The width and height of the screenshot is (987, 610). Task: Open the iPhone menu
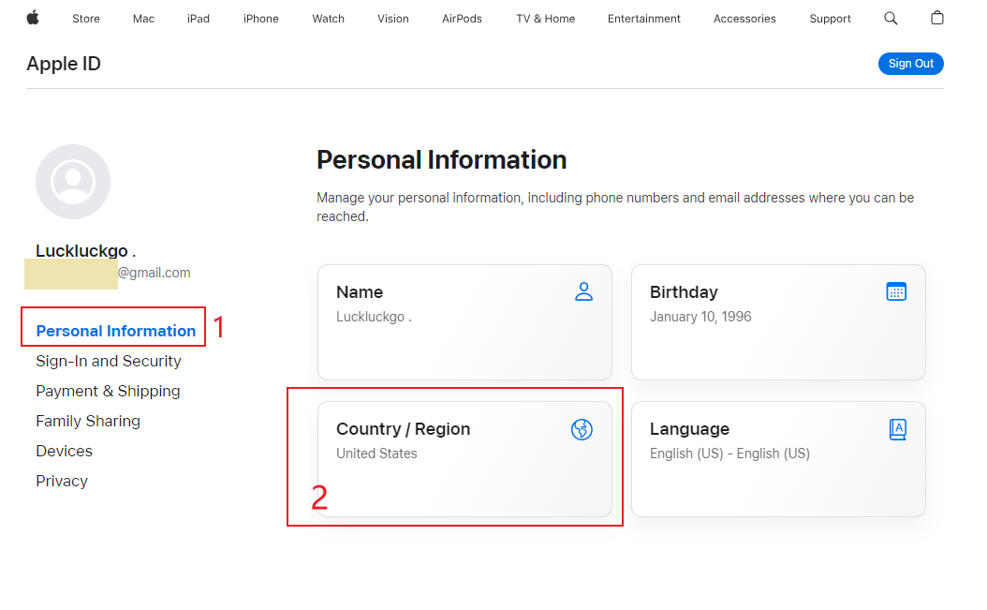[x=260, y=19]
